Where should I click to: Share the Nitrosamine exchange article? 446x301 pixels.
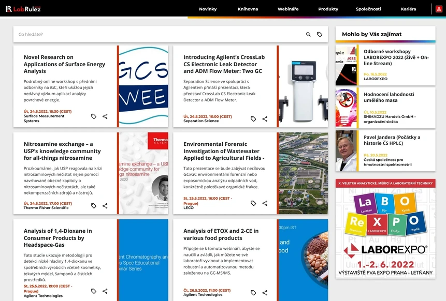click(105, 205)
